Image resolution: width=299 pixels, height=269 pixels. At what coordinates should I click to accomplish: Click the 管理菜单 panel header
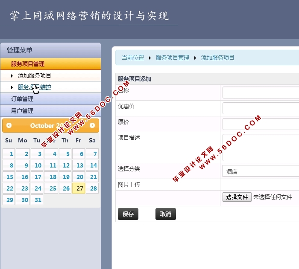click(50, 50)
